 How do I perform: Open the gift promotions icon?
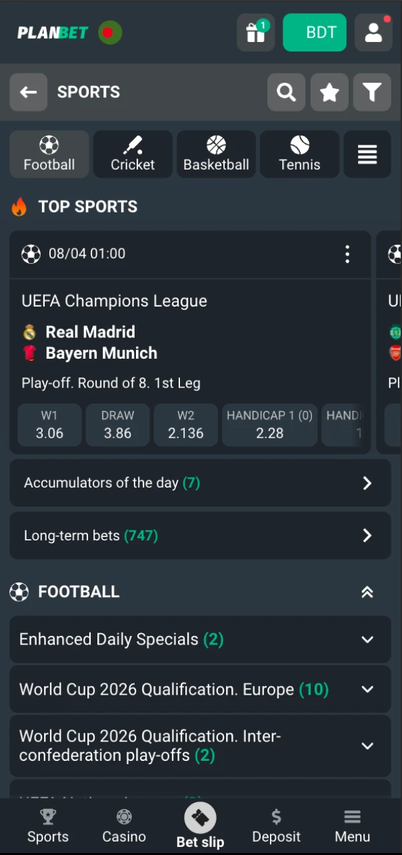point(255,32)
